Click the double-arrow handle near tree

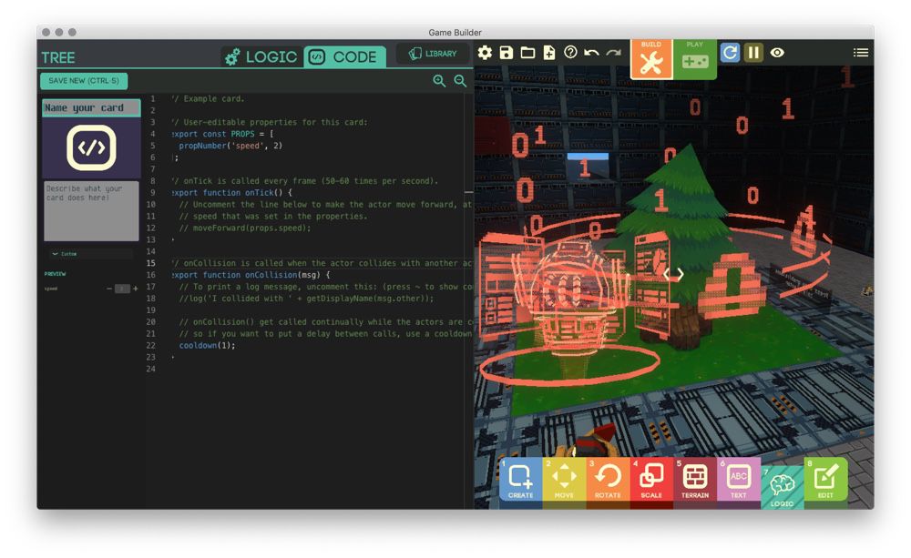tap(673, 274)
